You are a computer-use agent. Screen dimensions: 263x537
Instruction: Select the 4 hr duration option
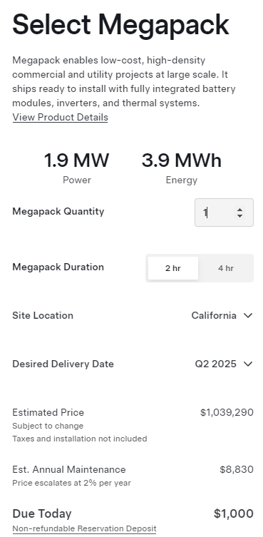pos(226,268)
